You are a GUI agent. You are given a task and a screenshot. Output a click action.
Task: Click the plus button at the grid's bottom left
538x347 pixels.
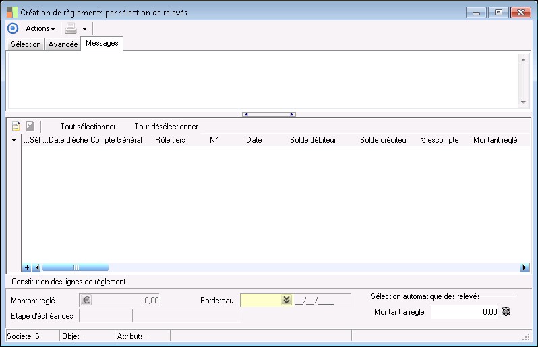click(27, 267)
